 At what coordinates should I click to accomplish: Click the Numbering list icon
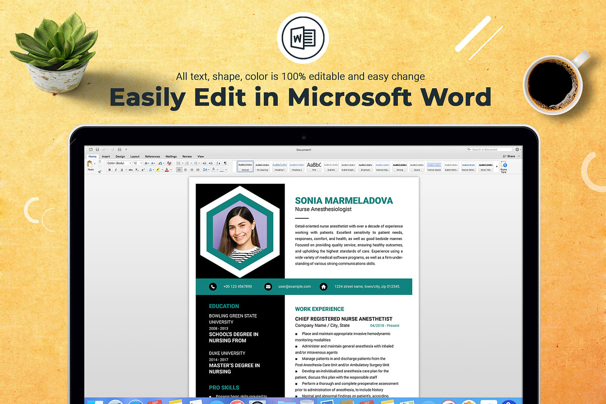click(x=187, y=163)
